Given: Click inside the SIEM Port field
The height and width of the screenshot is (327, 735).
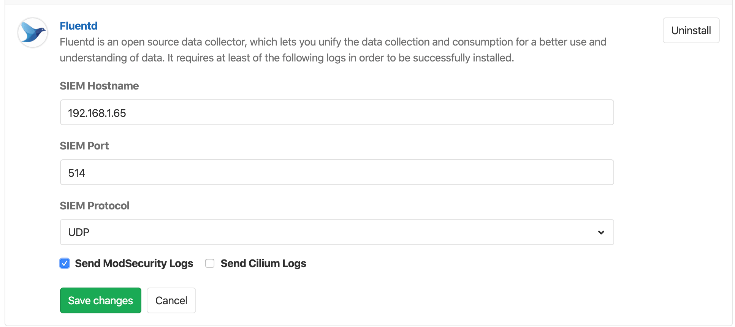Looking at the screenshot, I should click(x=337, y=172).
